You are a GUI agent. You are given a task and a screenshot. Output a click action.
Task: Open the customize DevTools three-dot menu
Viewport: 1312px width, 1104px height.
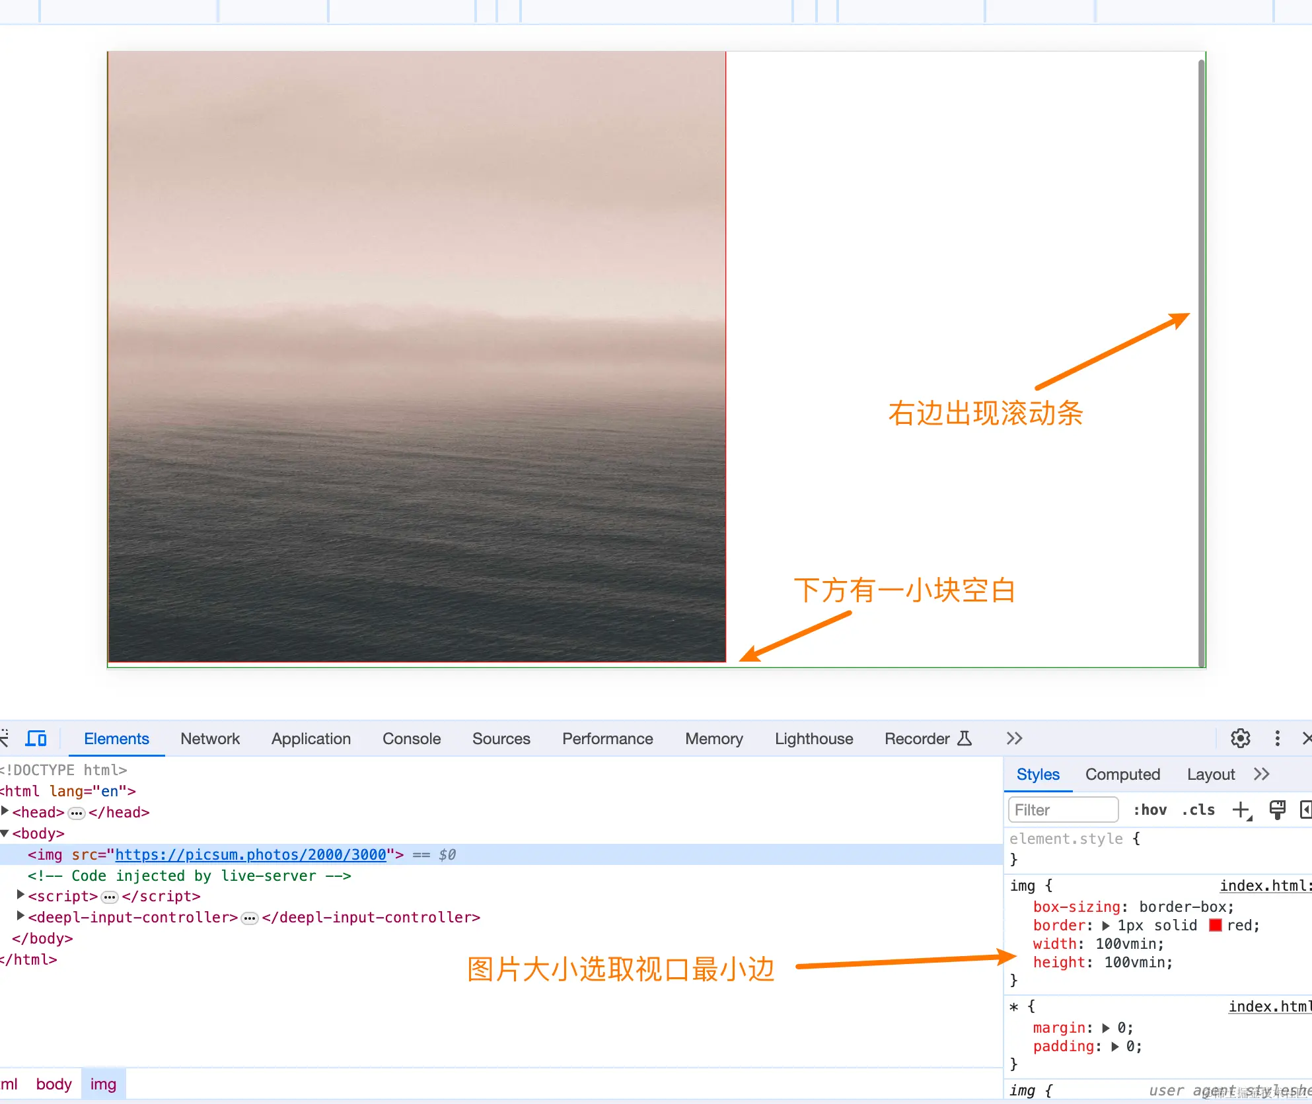pyautogui.click(x=1277, y=738)
